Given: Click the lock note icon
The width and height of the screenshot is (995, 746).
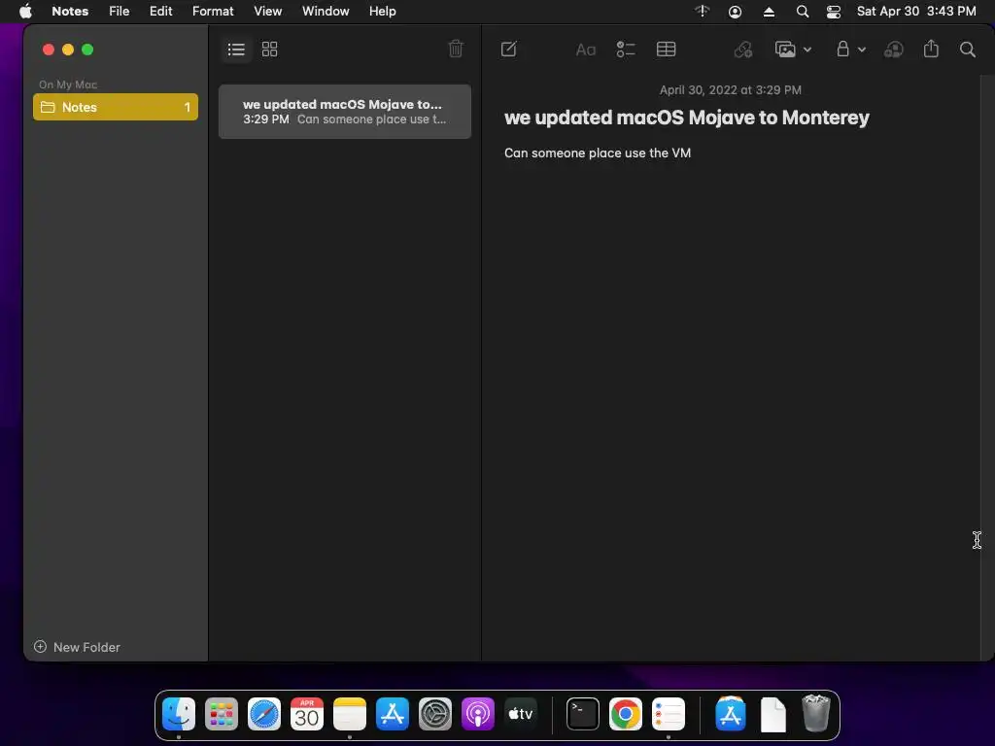Looking at the screenshot, I should [x=842, y=49].
